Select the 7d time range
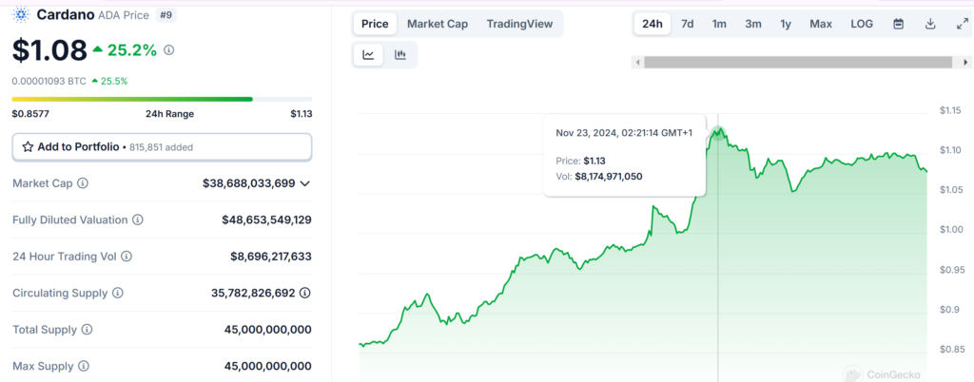The image size is (974, 382). tap(687, 24)
